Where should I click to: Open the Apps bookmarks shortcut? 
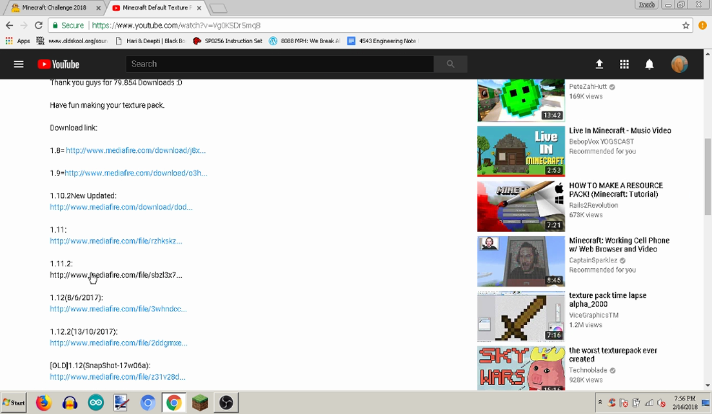click(x=17, y=41)
